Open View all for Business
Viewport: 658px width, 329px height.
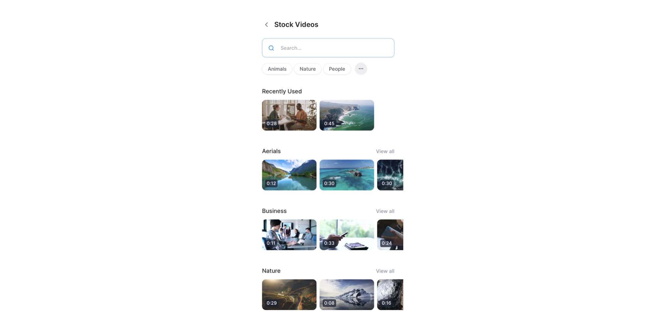[385, 211]
